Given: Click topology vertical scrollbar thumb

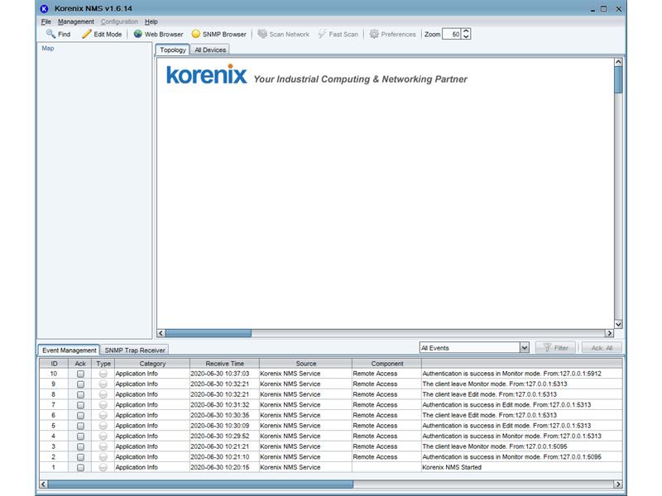Looking at the screenshot, I should 618,79.
